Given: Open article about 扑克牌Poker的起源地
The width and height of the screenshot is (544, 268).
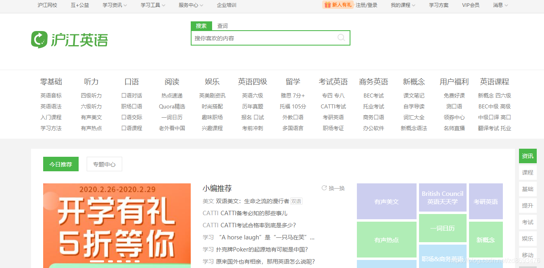Looking at the screenshot, I should (x=262, y=249).
